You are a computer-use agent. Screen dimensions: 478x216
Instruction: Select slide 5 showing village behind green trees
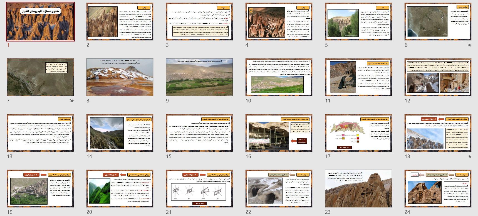(x=358, y=22)
